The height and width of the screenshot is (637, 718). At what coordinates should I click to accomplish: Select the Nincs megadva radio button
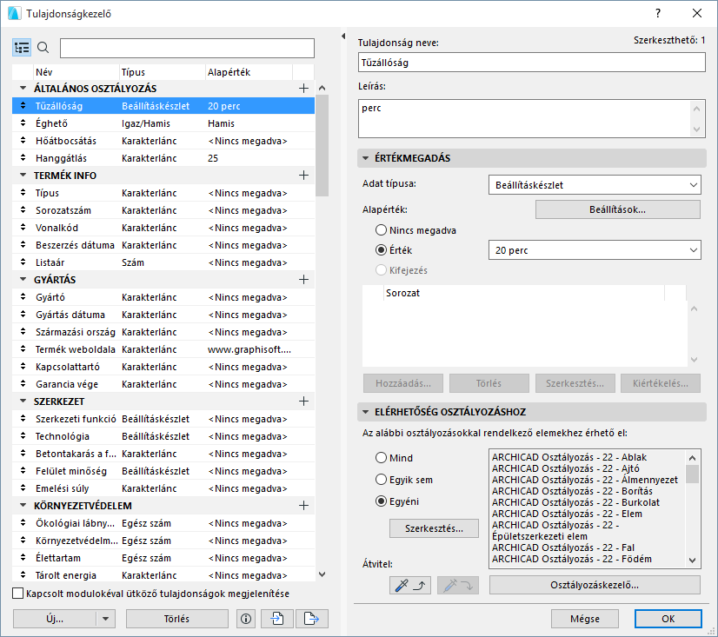(x=381, y=230)
